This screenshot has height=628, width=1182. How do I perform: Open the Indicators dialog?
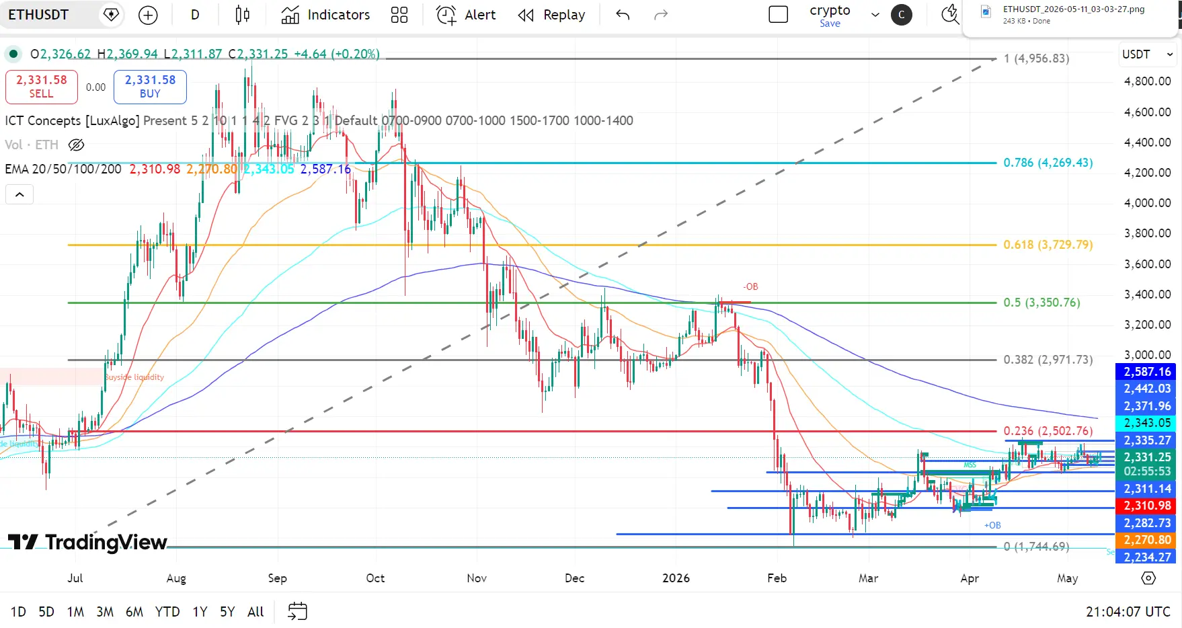tap(325, 15)
